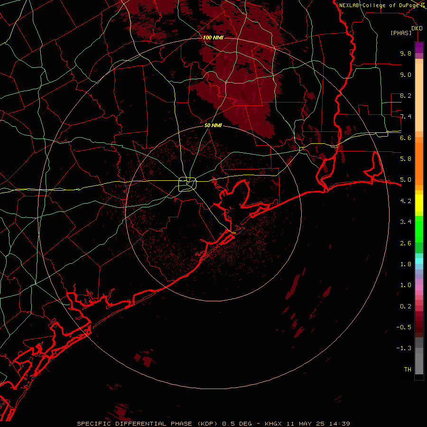Select the 8.2 scale value label
This screenshot has height=427, width=427.
click(x=406, y=95)
